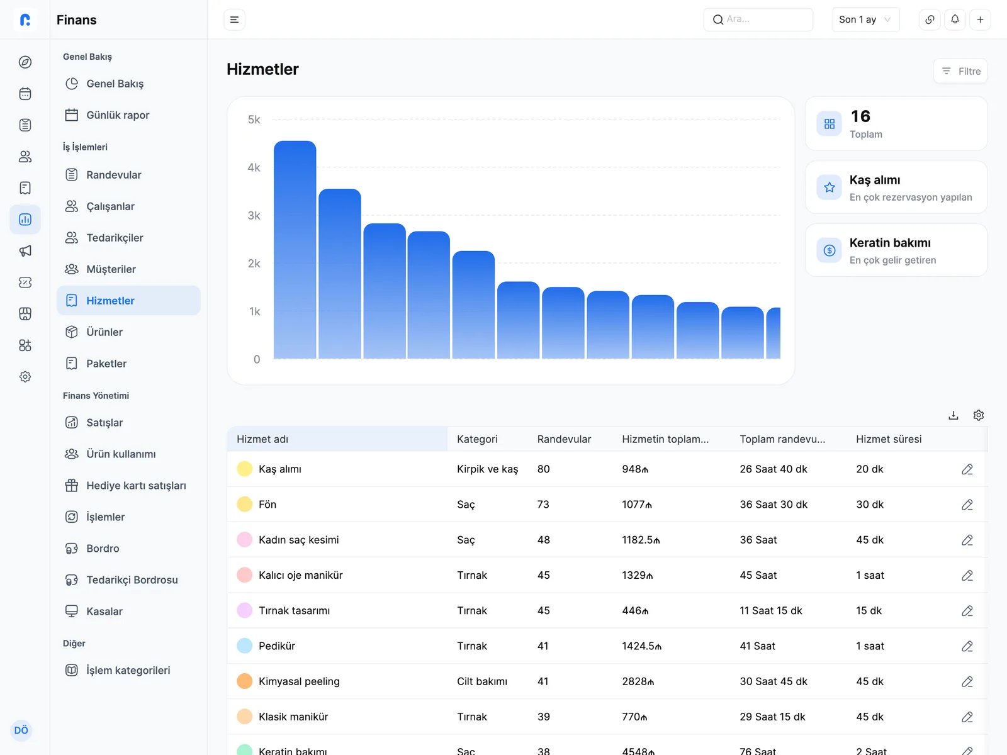Click the orange color dot for Kimyasal peeling
This screenshot has width=1007, height=755.
coord(245,681)
